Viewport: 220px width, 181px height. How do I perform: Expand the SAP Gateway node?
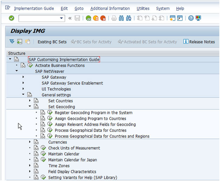23,77
